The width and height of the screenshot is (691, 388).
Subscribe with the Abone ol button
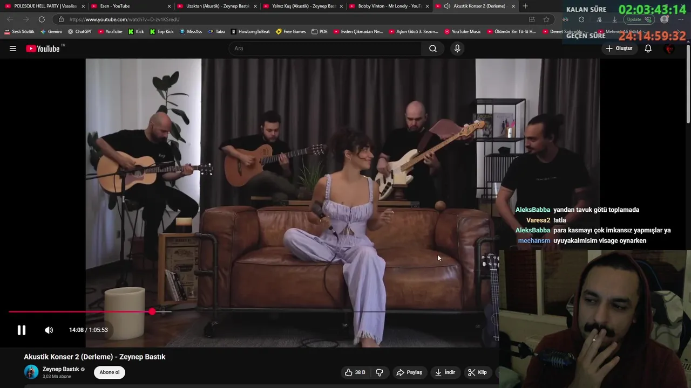pos(110,372)
